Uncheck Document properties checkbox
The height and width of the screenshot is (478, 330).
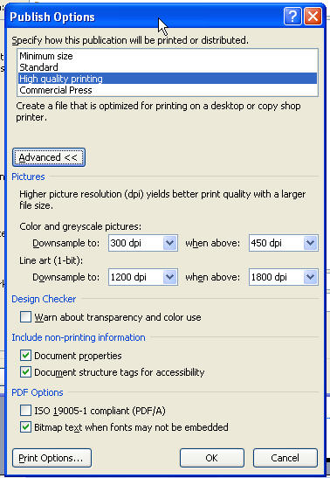(25, 356)
